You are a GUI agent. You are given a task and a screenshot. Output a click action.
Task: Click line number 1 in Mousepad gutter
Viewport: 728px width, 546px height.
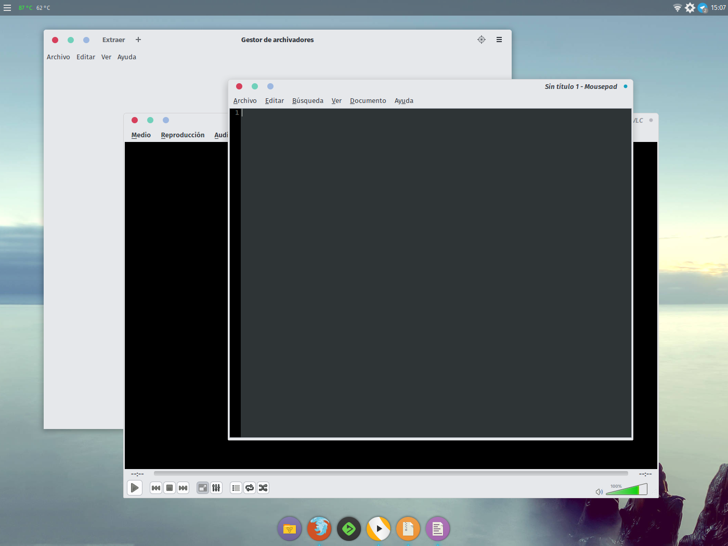tap(237, 113)
